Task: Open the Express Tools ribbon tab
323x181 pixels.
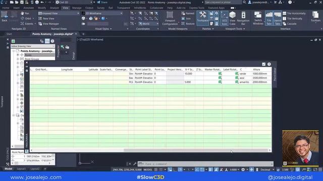Action: point(197,8)
